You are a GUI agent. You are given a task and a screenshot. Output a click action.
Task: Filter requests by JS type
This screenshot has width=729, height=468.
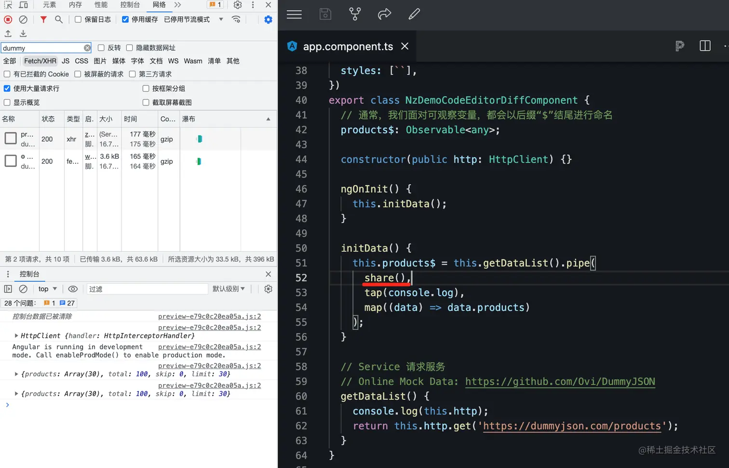click(66, 61)
